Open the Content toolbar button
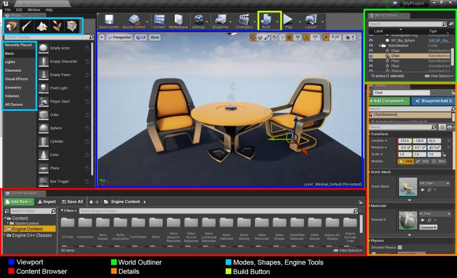This screenshot has height=278, width=457. point(159,22)
